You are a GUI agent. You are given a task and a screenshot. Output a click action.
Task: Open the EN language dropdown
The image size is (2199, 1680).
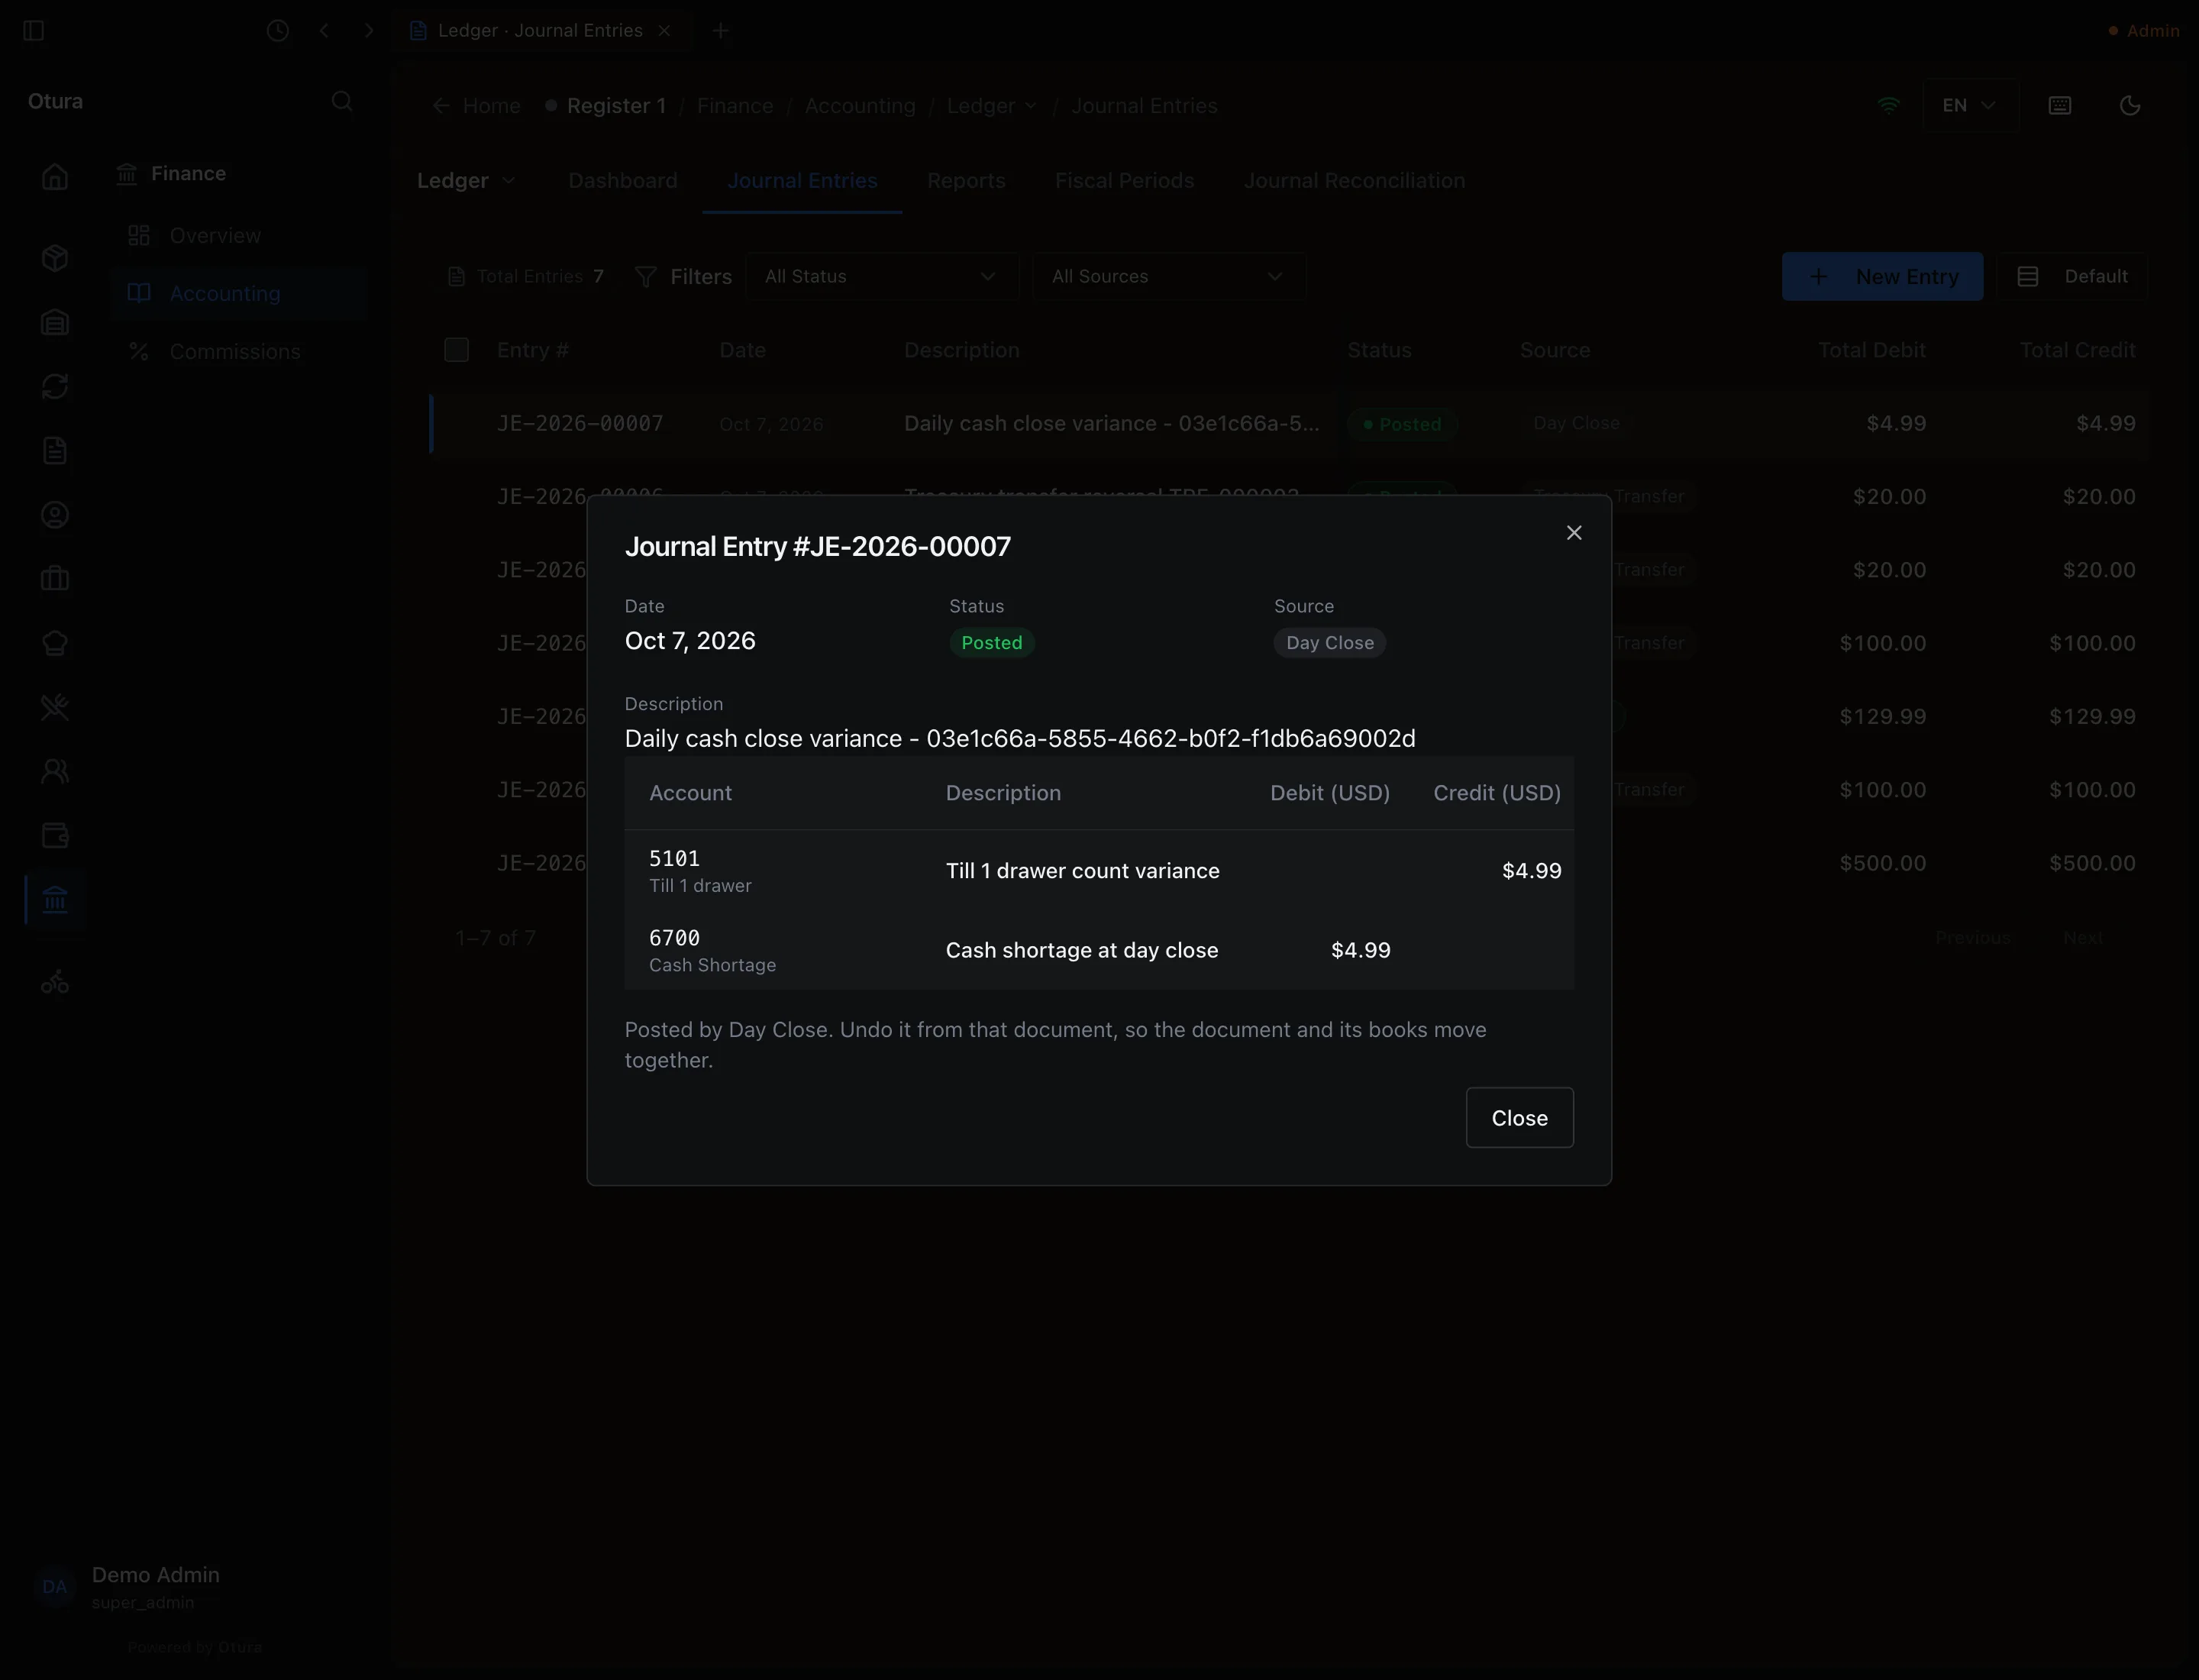1969,106
